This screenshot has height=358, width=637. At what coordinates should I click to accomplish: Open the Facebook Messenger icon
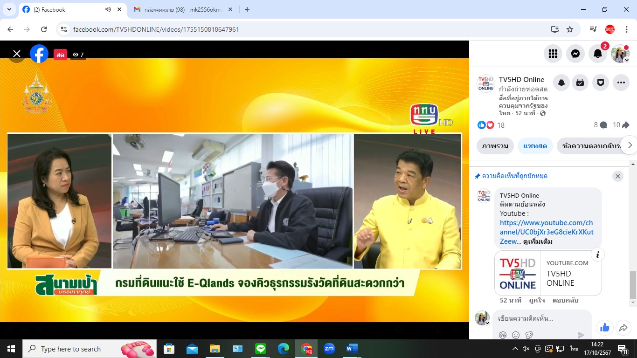[x=575, y=54]
